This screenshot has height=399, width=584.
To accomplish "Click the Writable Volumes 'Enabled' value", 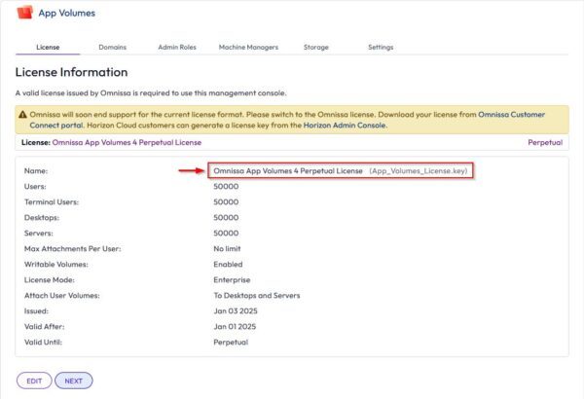I will point(228,264).
